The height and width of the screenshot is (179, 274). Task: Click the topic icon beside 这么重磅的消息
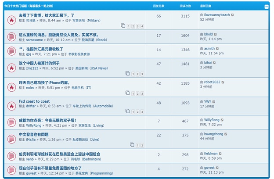(x=11, y=37)
